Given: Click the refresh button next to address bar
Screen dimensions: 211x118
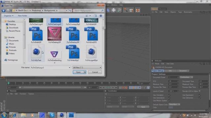Looking at the screenshot, I should pyautogui.click(x=70, y=10).
